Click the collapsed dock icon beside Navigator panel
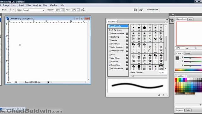Viewport: 202px width, 114px height. [172, 20]
